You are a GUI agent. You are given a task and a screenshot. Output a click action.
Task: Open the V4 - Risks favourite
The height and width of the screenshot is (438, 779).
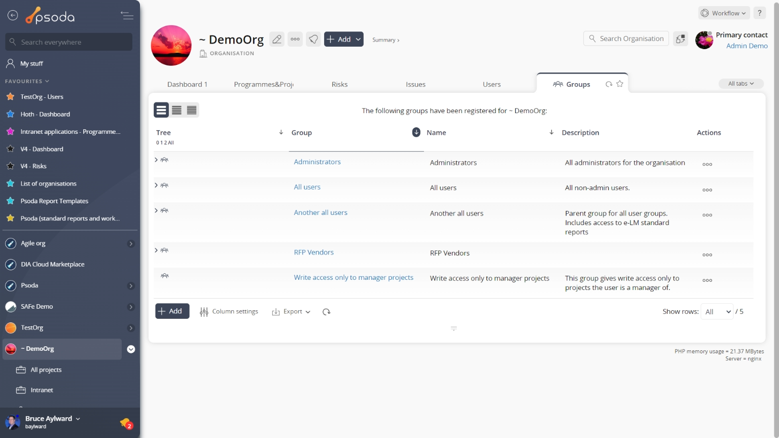(33, 166)
